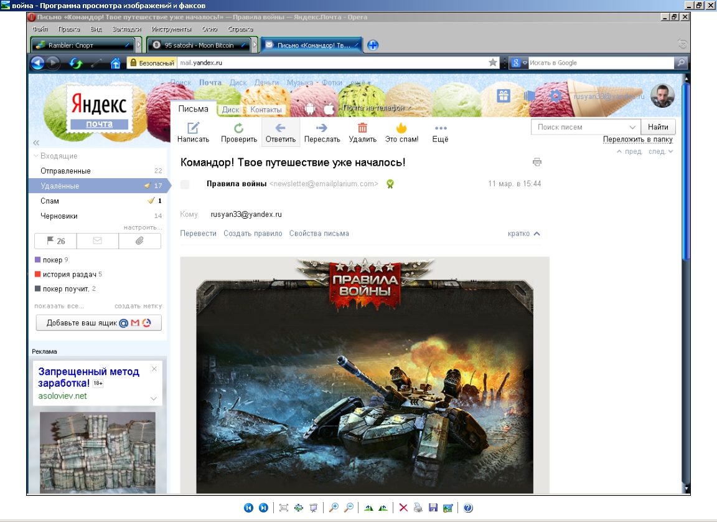Screen dimensions: 717x522
Task: Click Добавьте ваш ящик button
Action: 98,323
